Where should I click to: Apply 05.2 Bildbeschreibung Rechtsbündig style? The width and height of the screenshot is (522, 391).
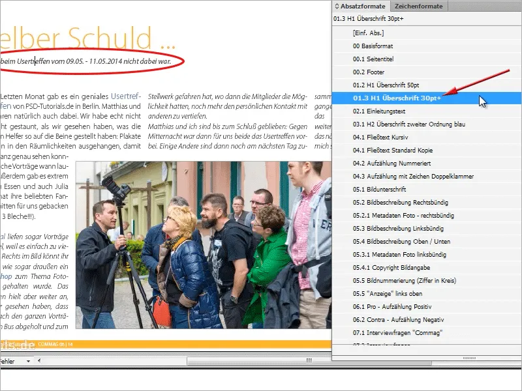427,202
